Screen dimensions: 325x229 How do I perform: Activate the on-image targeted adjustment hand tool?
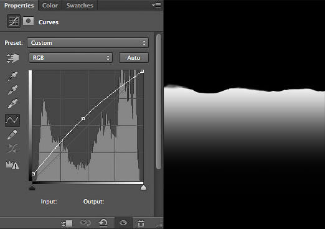point(12,58)
